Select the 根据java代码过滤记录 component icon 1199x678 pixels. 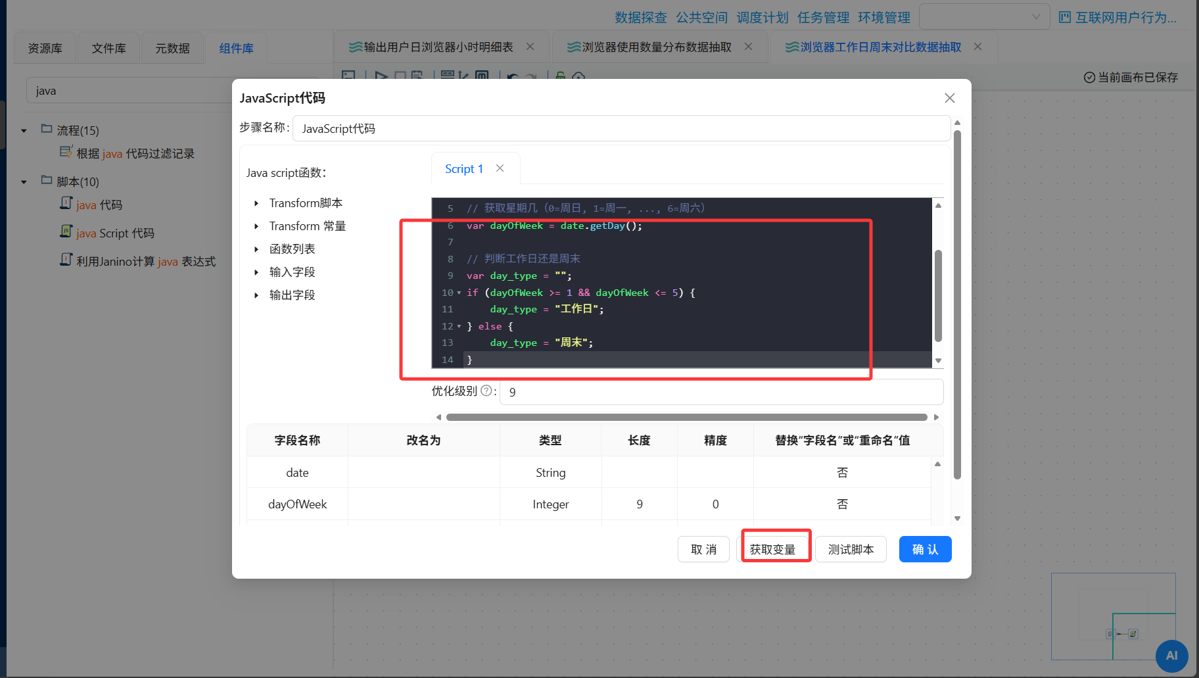tap(66, 153)
